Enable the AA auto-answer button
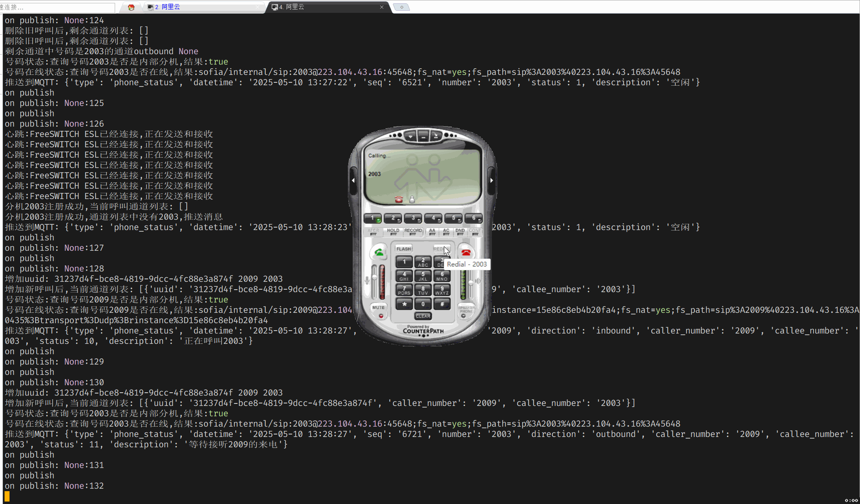Viewport: 860px width, 504px height. point(432,232)
